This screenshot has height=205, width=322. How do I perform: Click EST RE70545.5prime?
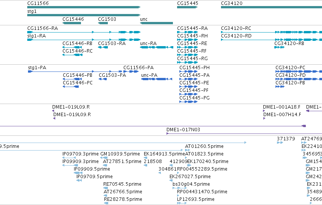click(106, 188)
